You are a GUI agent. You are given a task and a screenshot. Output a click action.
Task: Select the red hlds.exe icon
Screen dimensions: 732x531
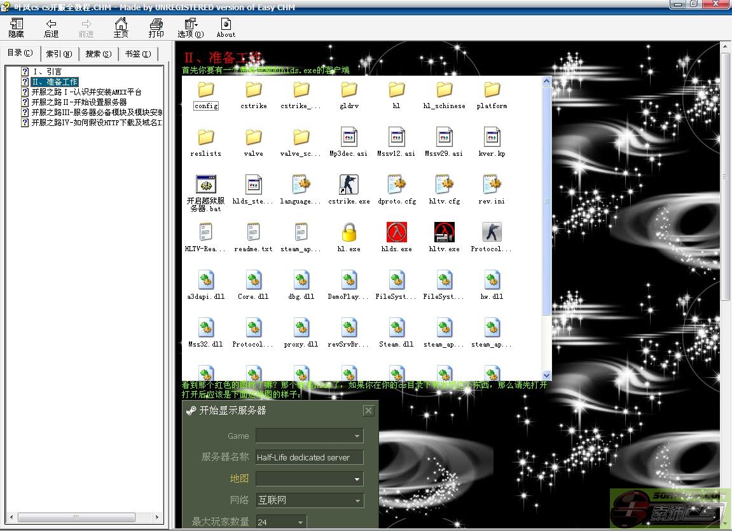[x=396, y=233]
